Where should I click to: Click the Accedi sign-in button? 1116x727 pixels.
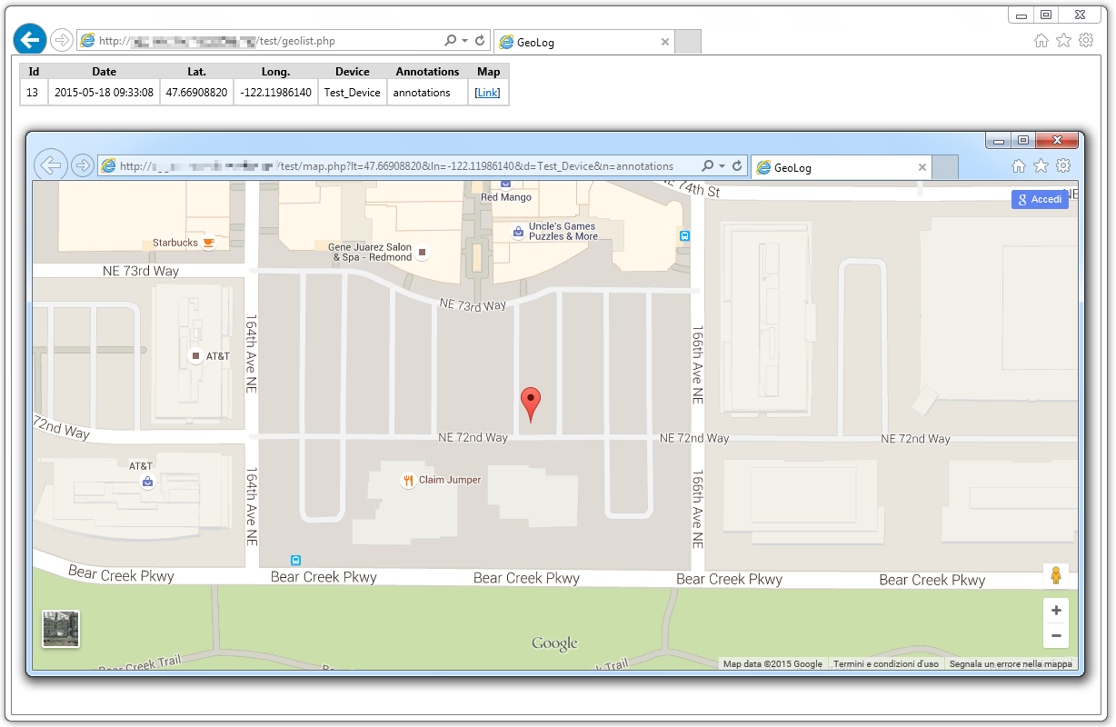click(1040, 199)
